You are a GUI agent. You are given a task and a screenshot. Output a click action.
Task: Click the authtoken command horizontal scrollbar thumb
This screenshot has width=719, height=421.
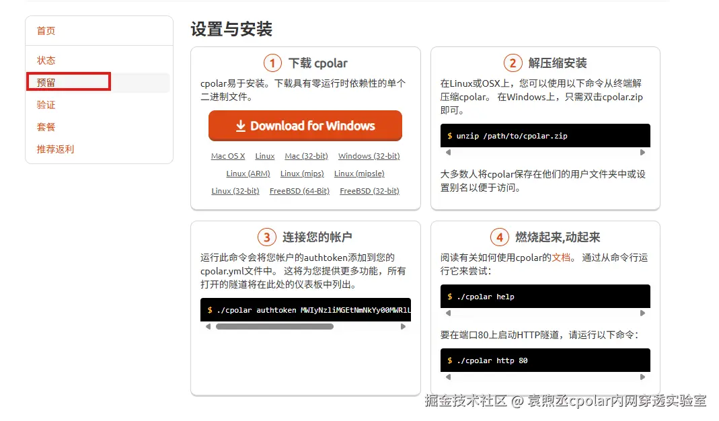[274, 327]
